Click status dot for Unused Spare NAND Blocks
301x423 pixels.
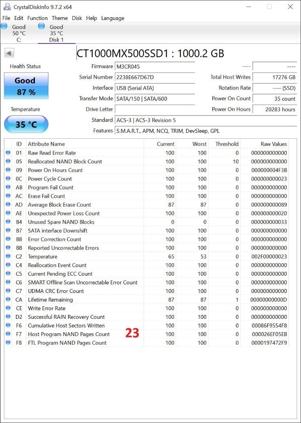[x=8, y=222]
